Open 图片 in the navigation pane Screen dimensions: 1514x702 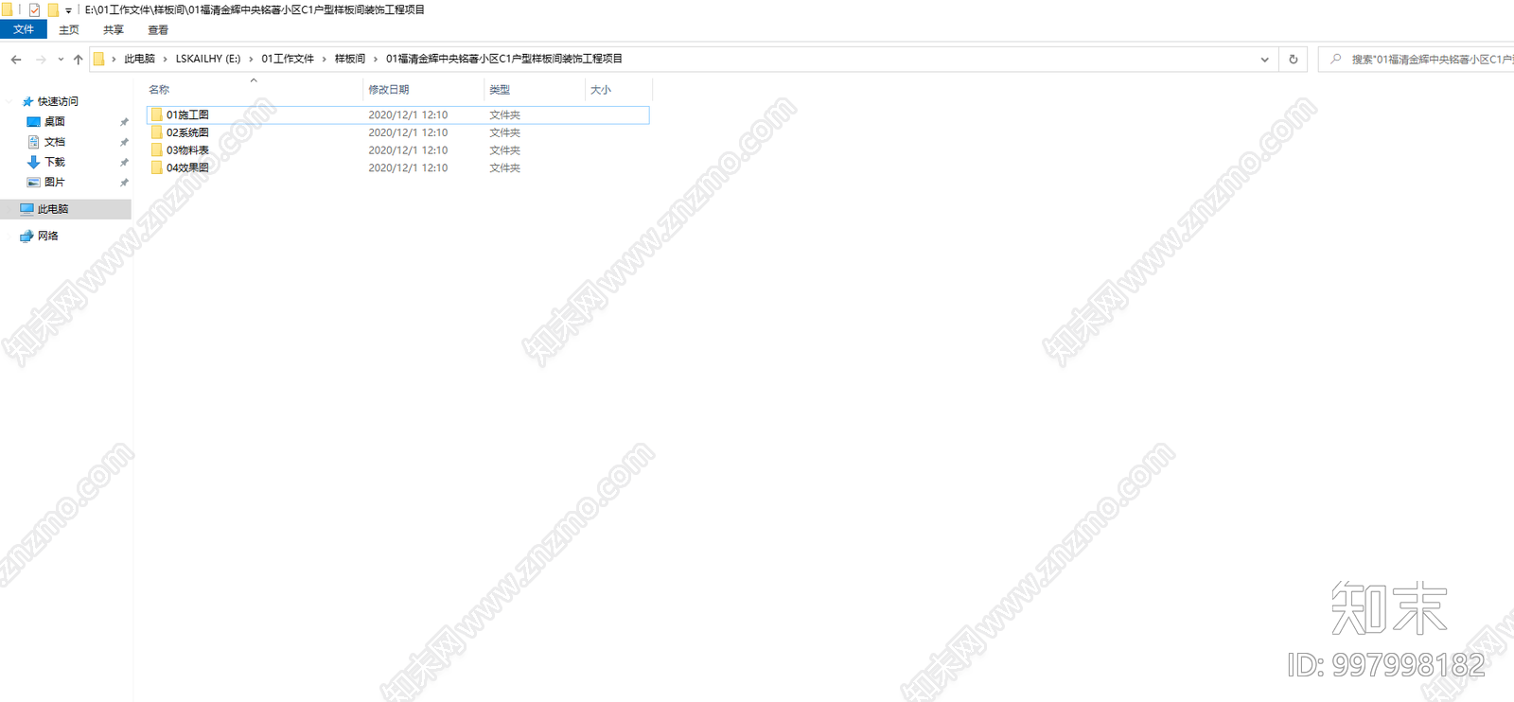[x=55, y=182]
